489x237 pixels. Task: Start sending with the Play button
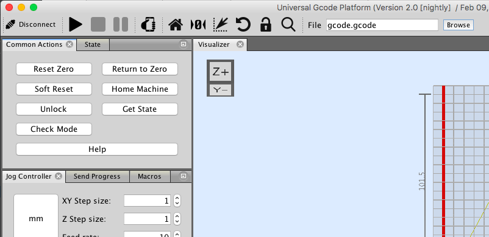coord(76,24)
